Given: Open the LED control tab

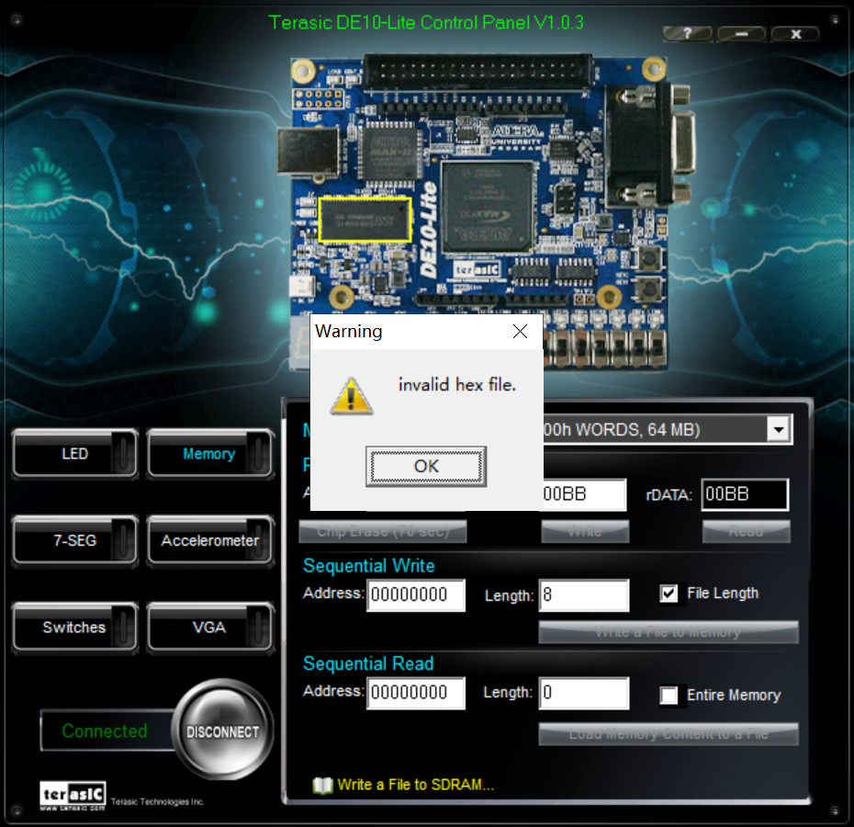Looking at the screenshot, I should [75, 454].
